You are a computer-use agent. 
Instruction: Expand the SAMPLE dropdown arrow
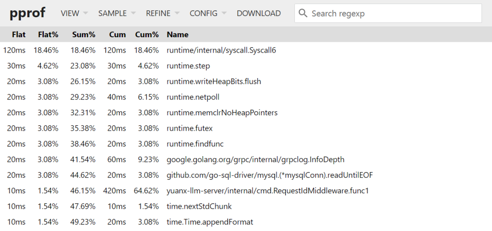click(x=133, y=14)
